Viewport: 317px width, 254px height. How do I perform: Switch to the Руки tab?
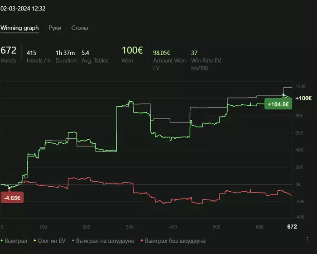coord(55,28)
